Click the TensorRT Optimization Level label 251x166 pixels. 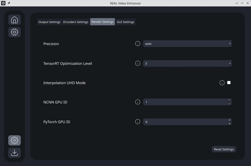[67, 64]
